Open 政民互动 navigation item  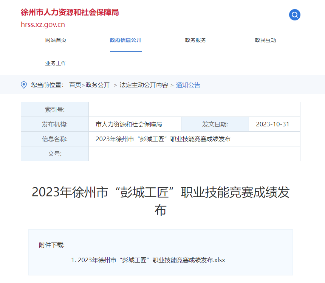(265, 40)
